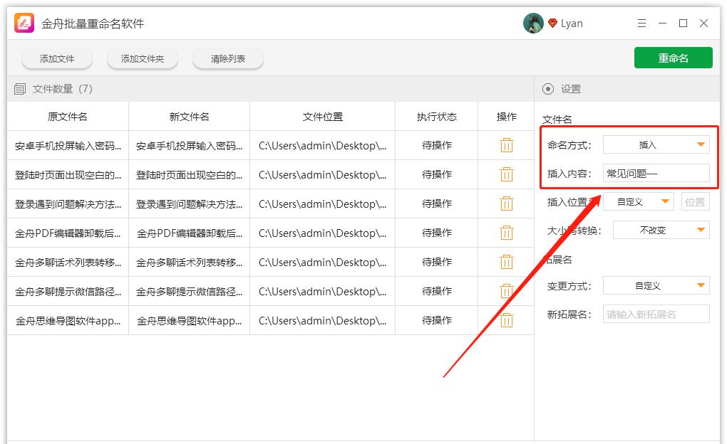
Task: Expand the 变更方式 dropdown under 拓展名
Action: tap(656, 285)
